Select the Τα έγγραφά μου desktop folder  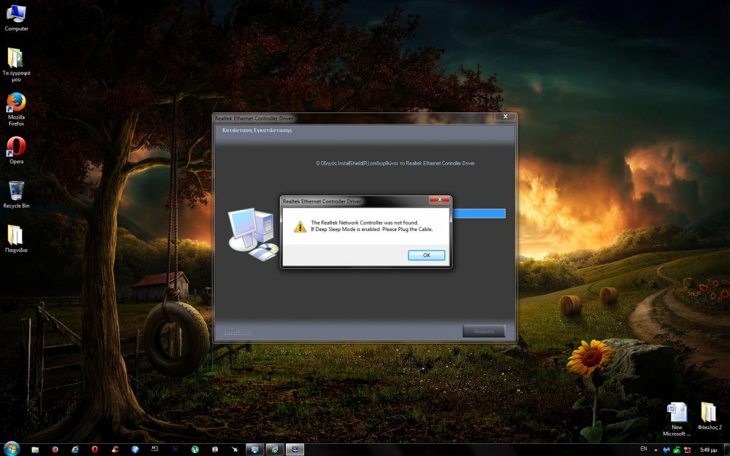(16, 64)
